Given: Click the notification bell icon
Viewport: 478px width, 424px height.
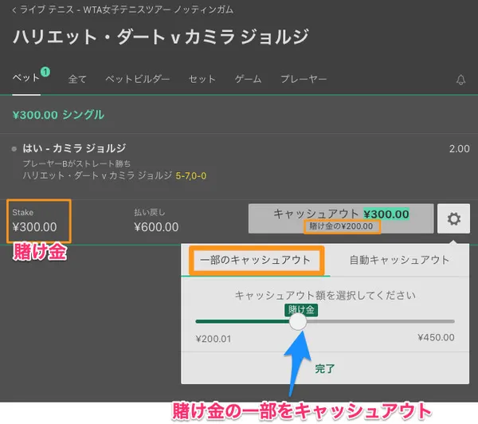Looking at the screenshot, I should coord(460,80).
